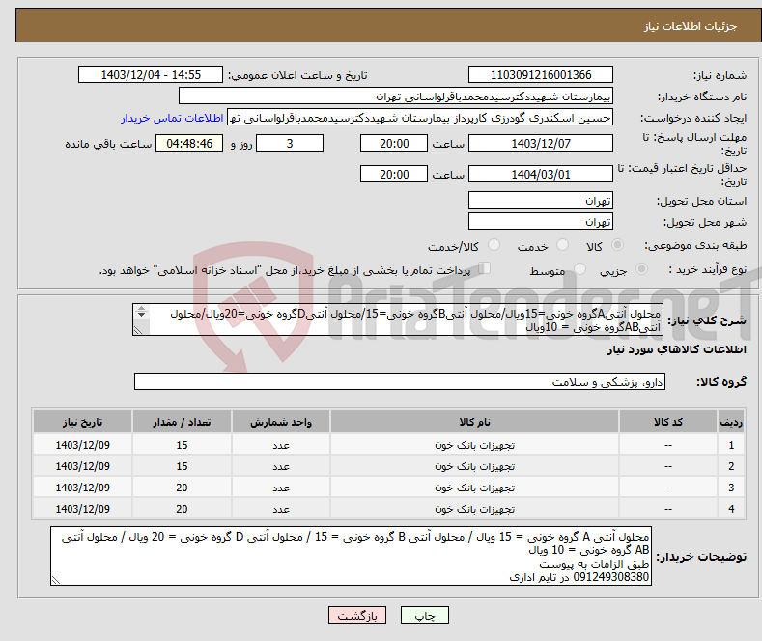
Task: Click the buyer notes text area
Action: point(351,556)
